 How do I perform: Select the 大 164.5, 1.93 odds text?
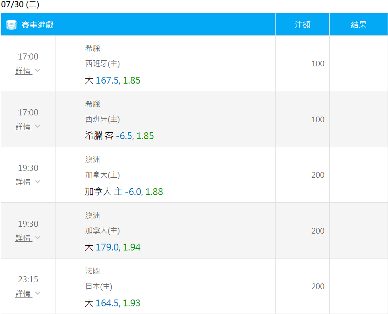tap(113, 303)
